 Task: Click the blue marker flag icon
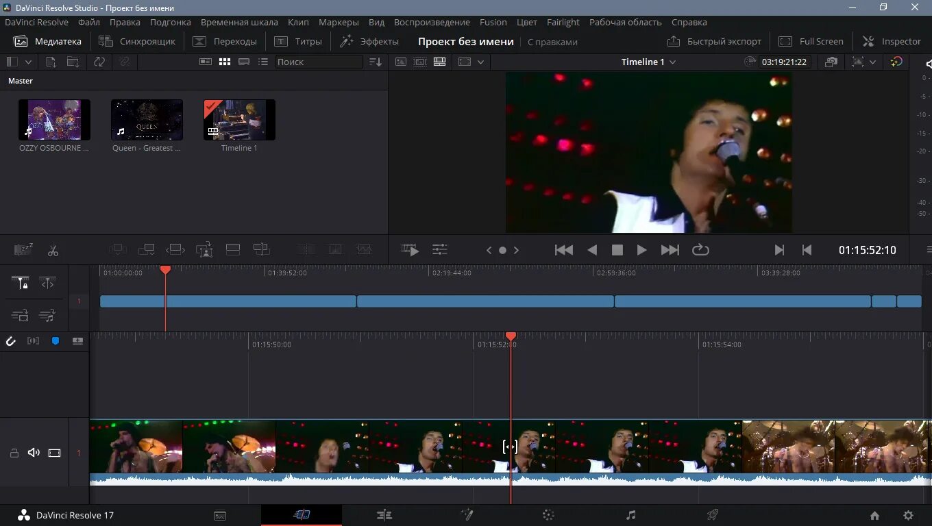coord(56,340)
